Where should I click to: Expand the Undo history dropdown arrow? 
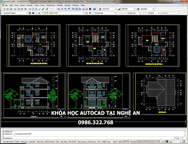50,9
